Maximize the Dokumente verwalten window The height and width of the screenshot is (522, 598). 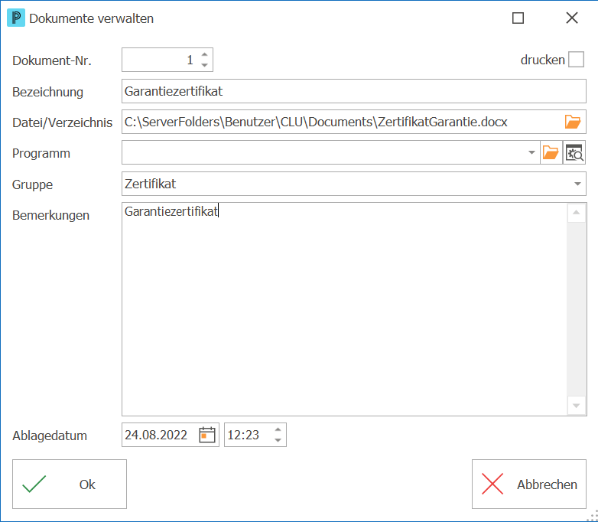pos(518,18)
